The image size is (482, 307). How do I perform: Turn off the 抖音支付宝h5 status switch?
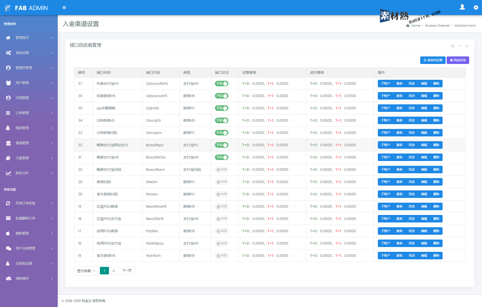[x=222, y=84]
